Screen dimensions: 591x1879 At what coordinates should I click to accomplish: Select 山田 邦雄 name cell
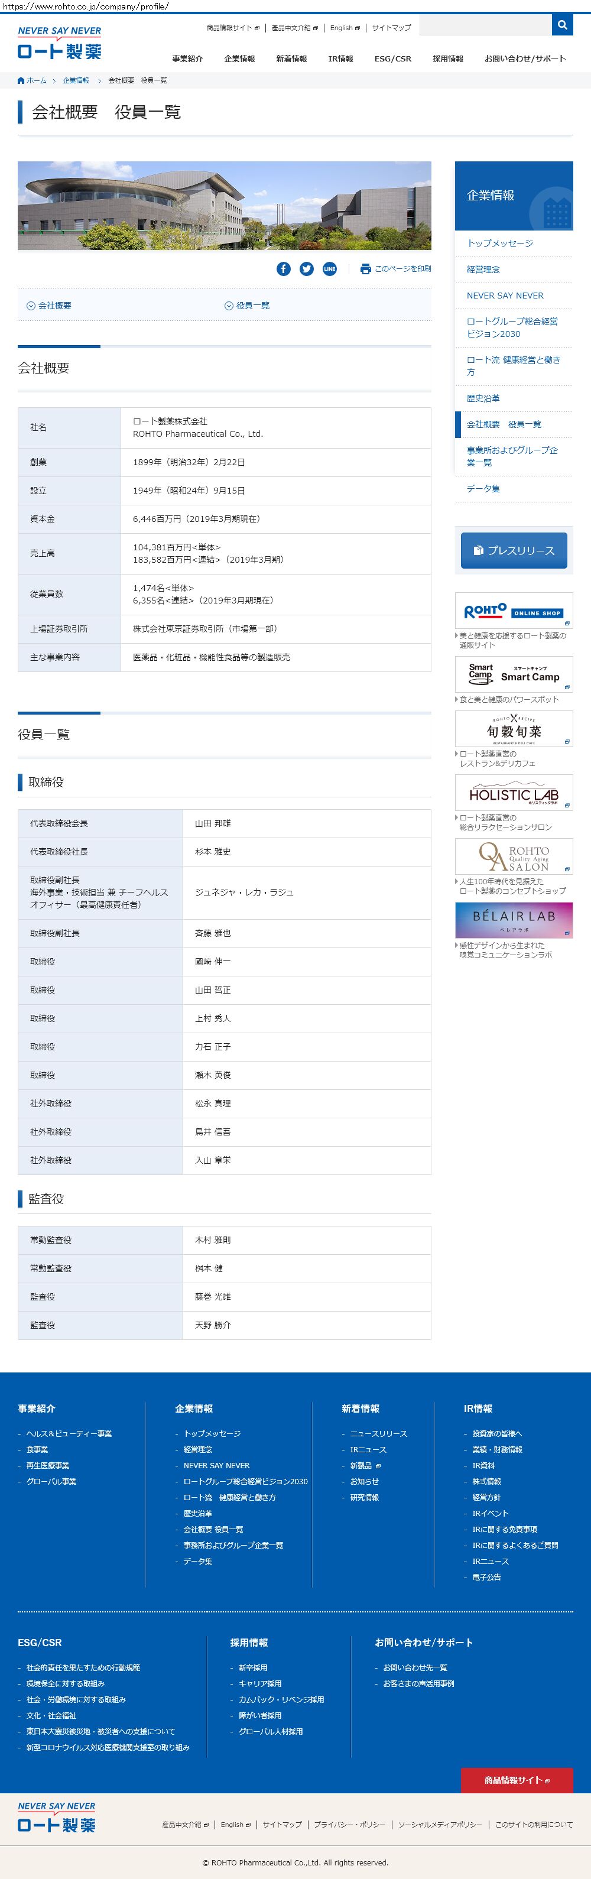click(x=307, y=823)
